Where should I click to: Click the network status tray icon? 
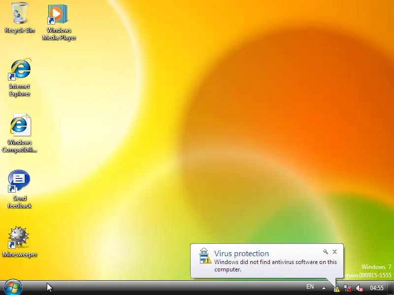point(348,288)
